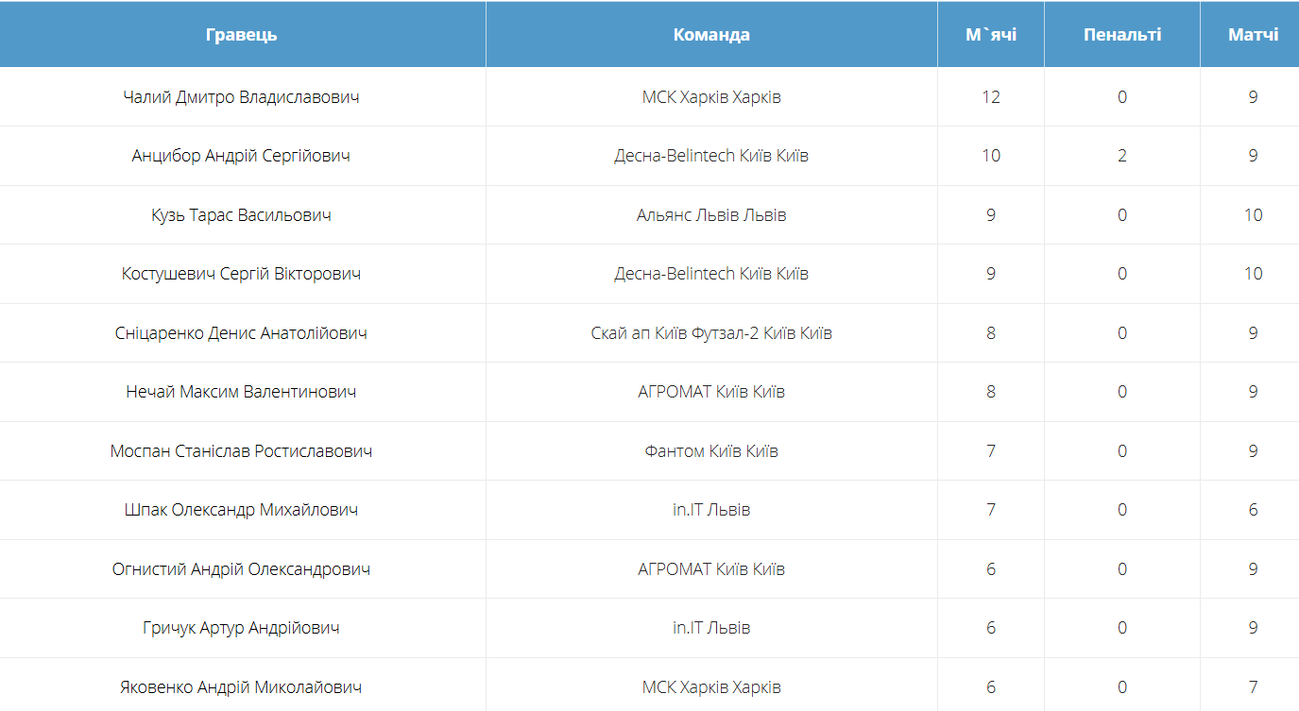Click the Пенальті column header

(1121, 35)
